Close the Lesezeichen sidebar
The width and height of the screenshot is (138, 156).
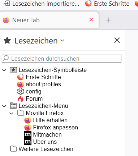pyautogui.click(x=117, y=40)
